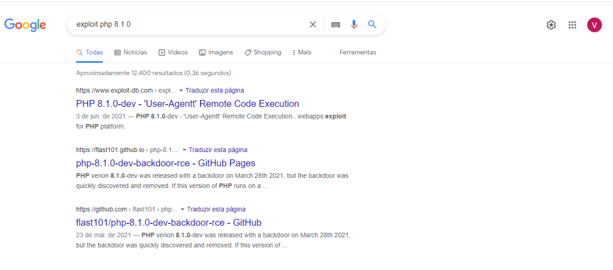613x270 pixels.
Task: Open PHP 8.1.0-dev 'User-Agentt' Remote Code Execution result
Action: [187, 104]
